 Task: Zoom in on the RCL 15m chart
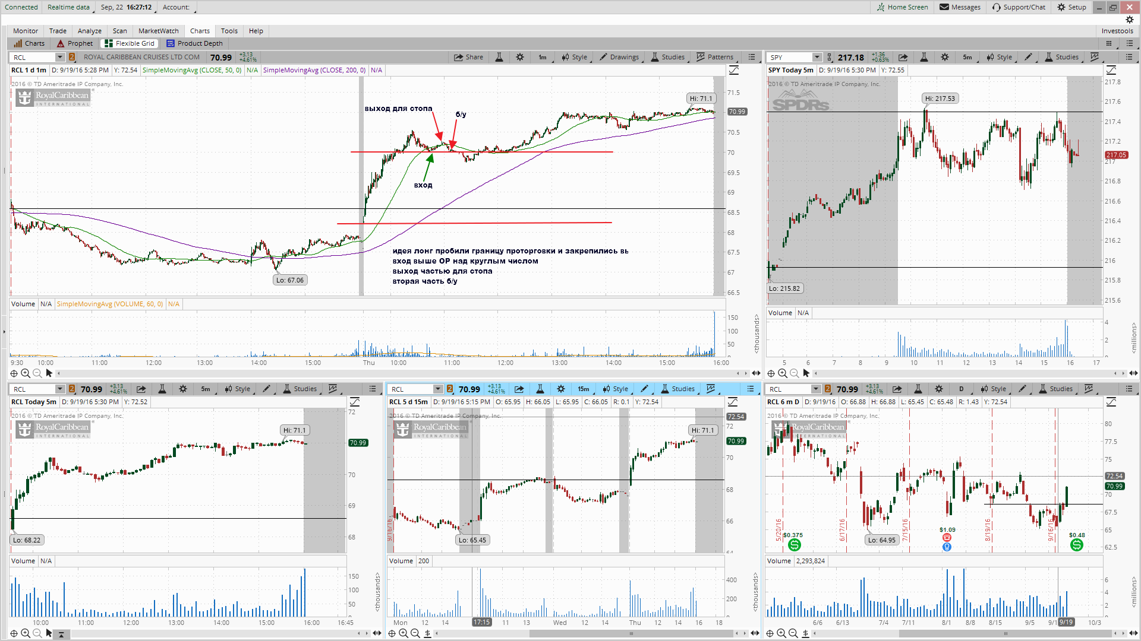pos(404,633)
